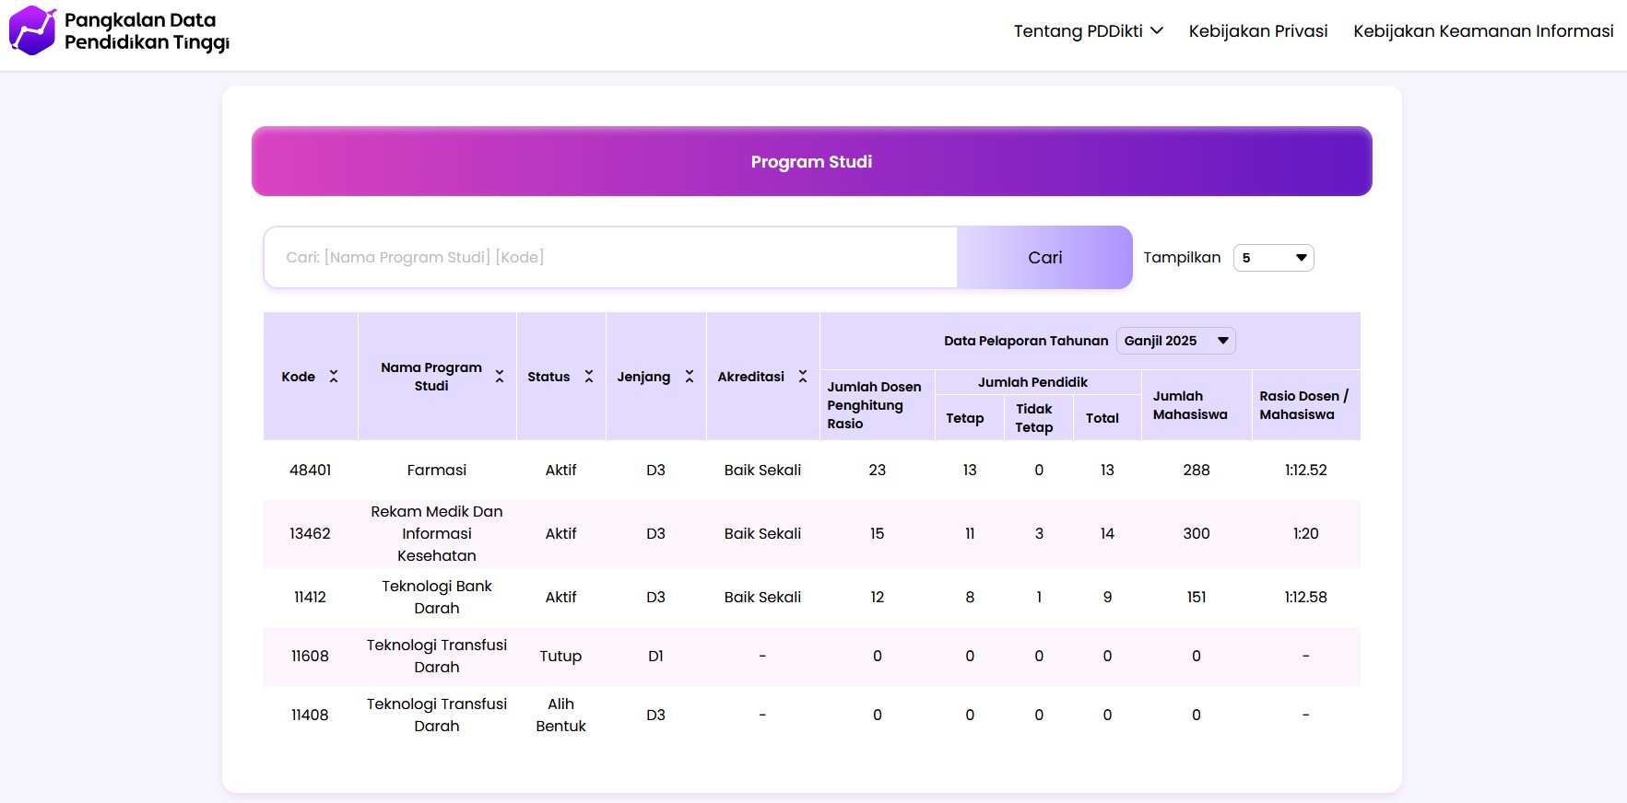The height and width of the screenshot is (803, 1627).
Task: Click the Akreditasi sort icon
Action: (803, 377)
